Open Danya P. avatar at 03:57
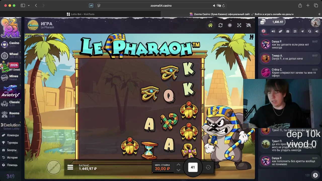Screen dimensions: 322x181 click(x=266, y=44)
